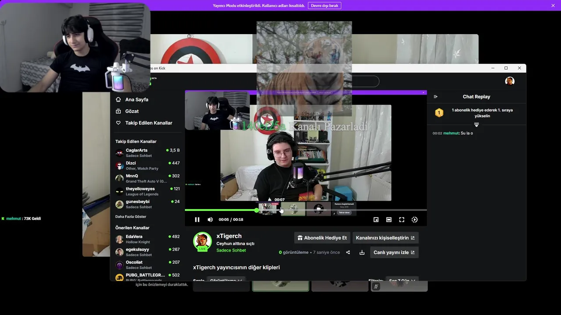Click the main player's seek bar track

(305, 210)
